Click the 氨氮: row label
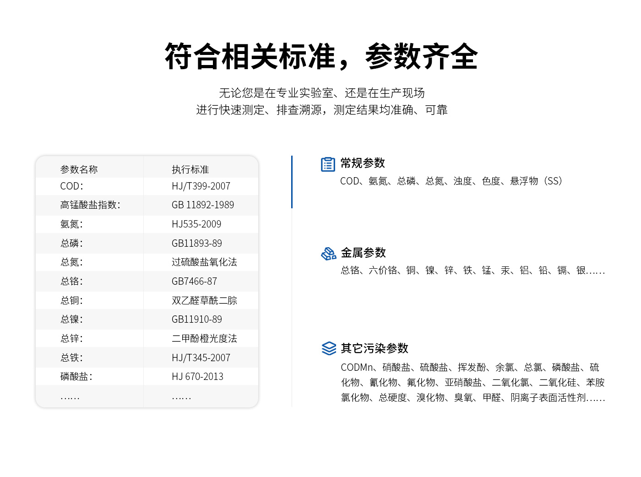This screenshot has height=477, width=641. pyautogui.click(x=72, y=224)
